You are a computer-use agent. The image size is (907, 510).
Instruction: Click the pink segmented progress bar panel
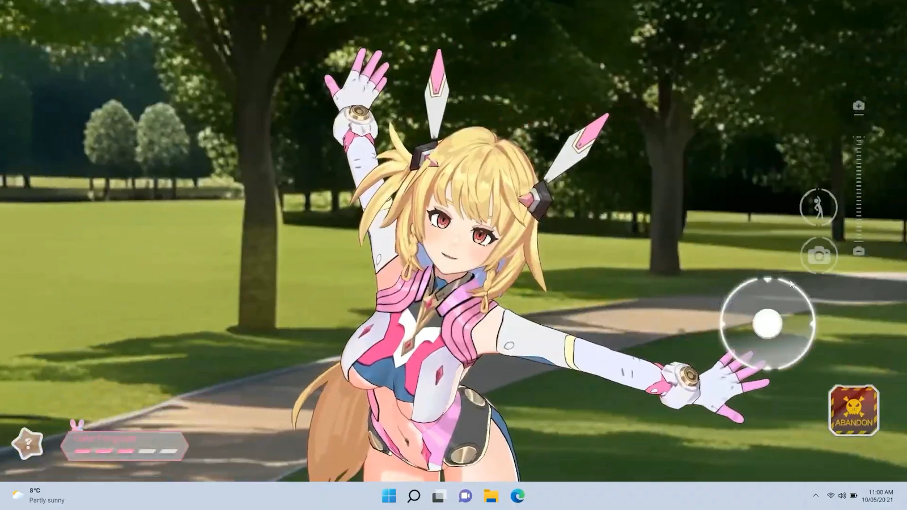124,445
